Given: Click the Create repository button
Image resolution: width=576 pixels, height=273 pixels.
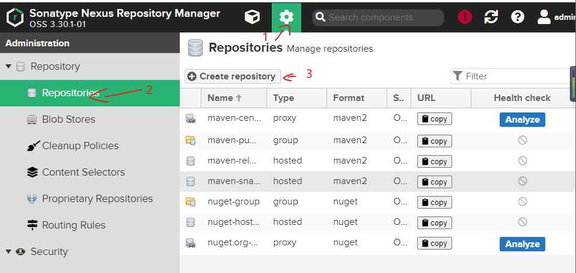Looking at the screenshot, I should (x=233, y=76).
